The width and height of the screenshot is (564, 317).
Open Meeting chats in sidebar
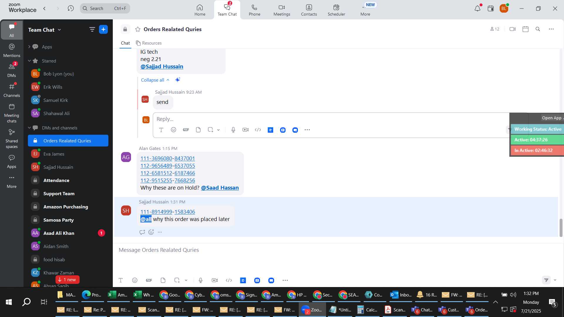coord(12,113)
